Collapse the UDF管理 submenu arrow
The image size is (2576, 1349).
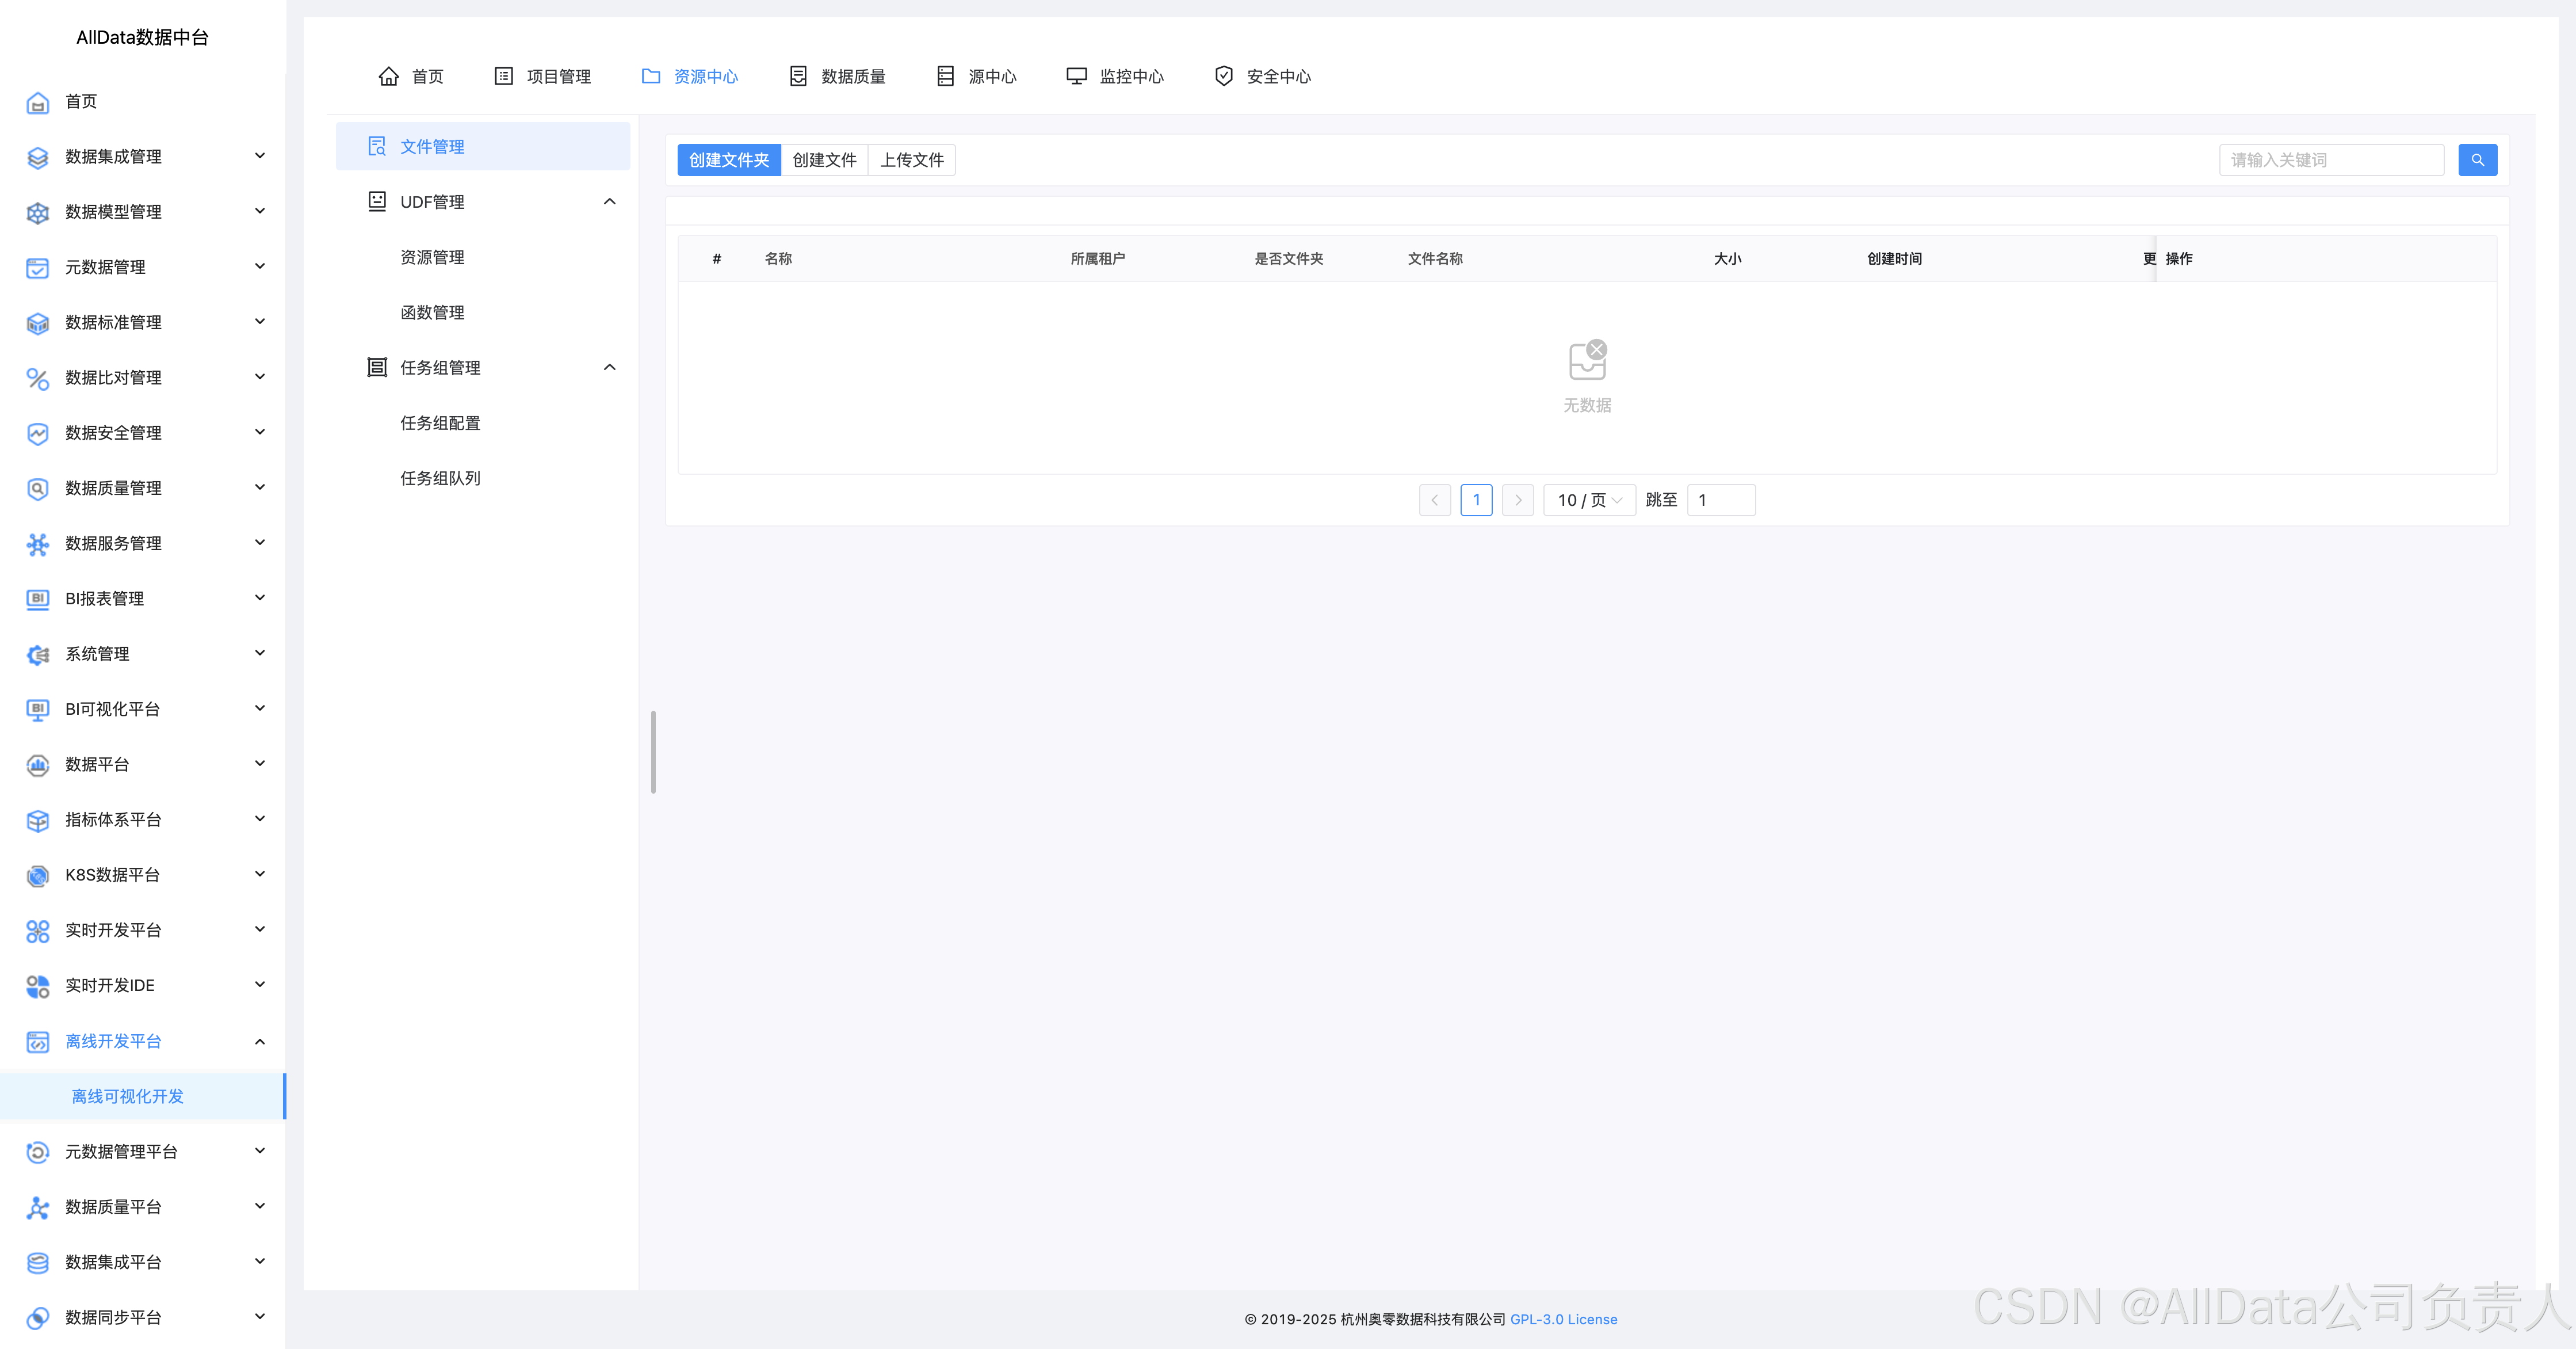coord(610,202)
